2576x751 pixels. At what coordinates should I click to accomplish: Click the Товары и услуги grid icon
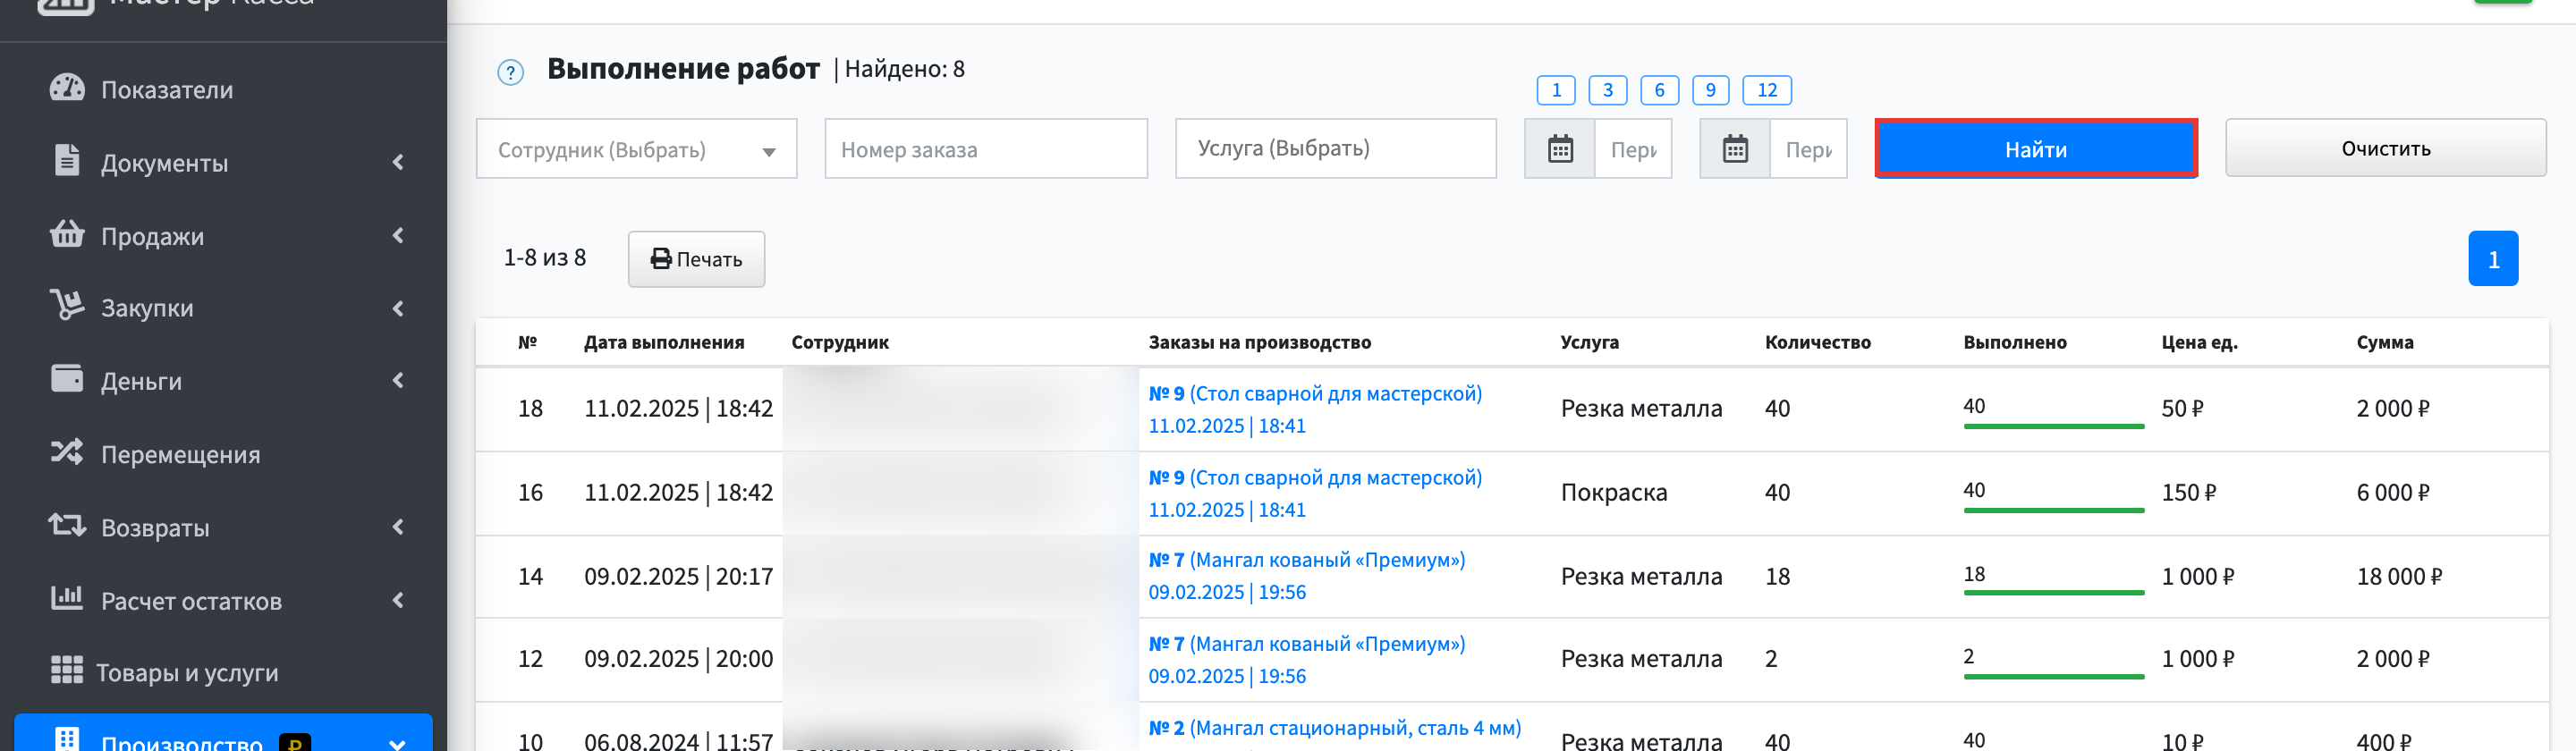[x=67, y=670]
